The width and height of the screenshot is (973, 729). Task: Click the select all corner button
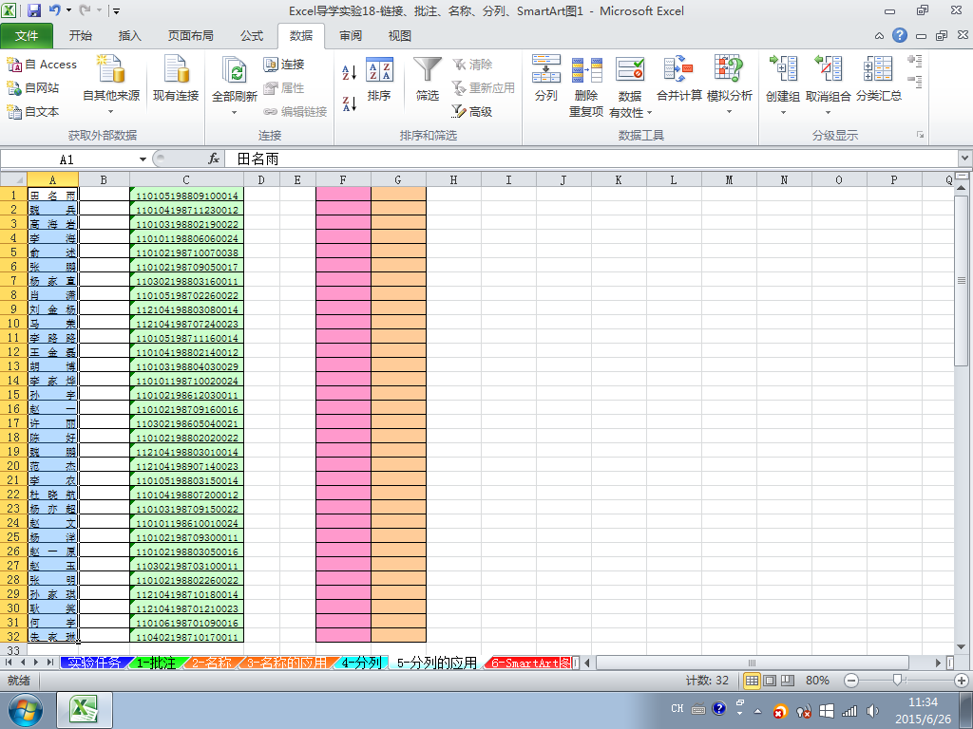pos(13,179)
